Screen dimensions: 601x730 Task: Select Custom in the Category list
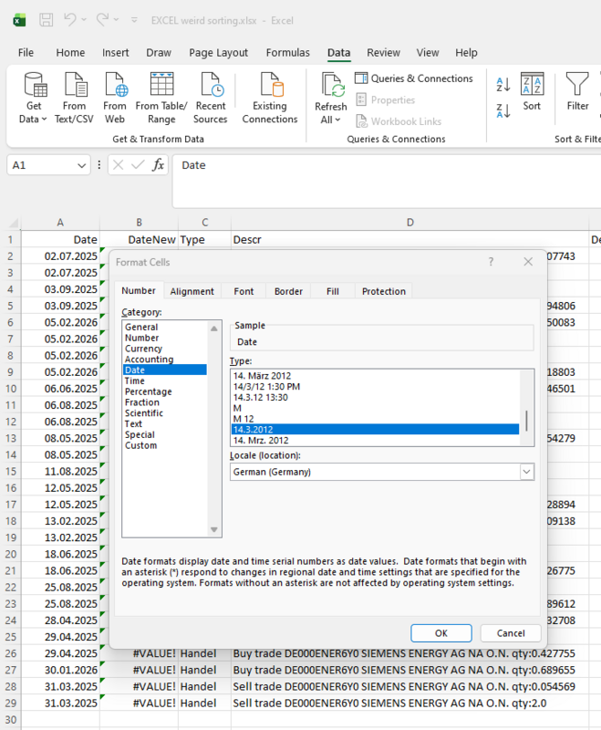140,445
